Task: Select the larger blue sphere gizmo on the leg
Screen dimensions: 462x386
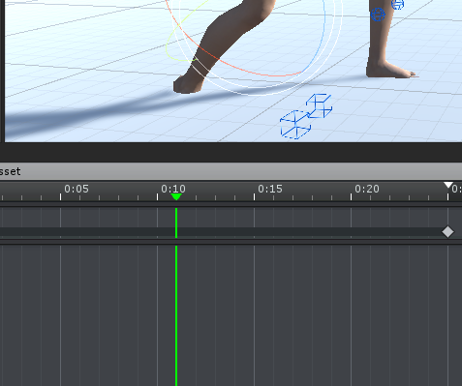Action: (x=378, y=15)
